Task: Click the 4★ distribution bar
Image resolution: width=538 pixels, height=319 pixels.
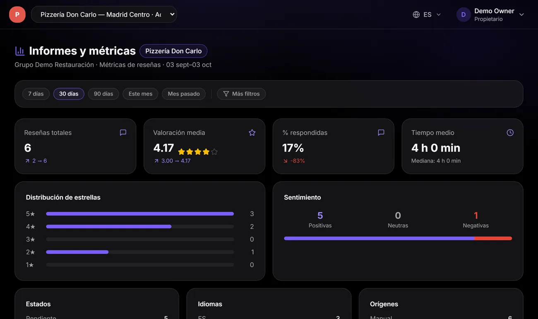Action: point(140,227)
